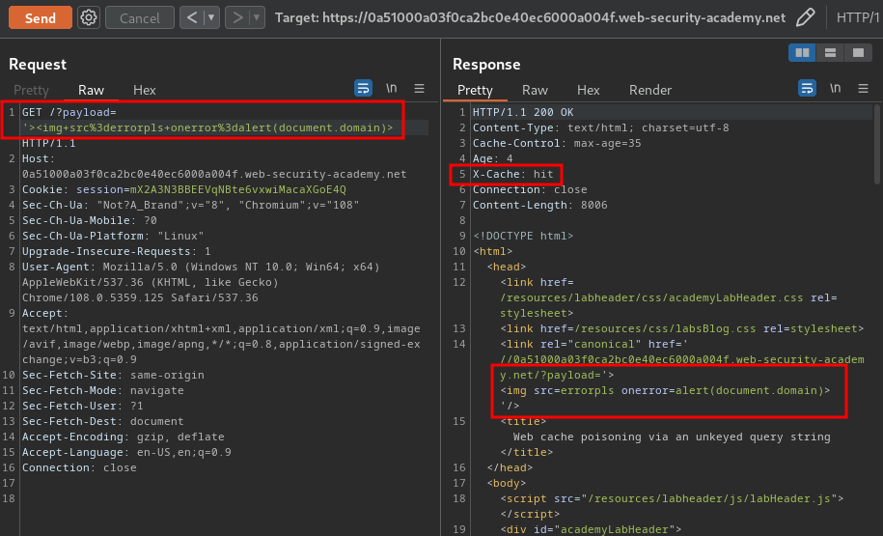Switch Response view to Raw tab
The height and width of the screenshot is (536, 883).
coord(535,90)
